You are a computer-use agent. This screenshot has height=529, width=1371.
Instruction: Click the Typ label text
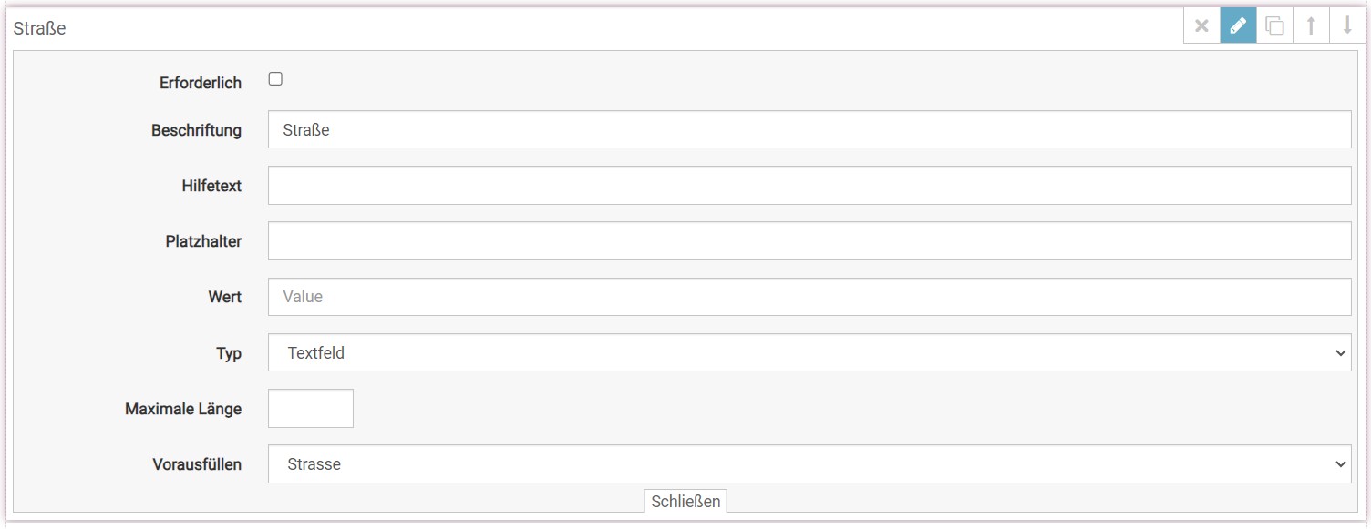[228, 353]
